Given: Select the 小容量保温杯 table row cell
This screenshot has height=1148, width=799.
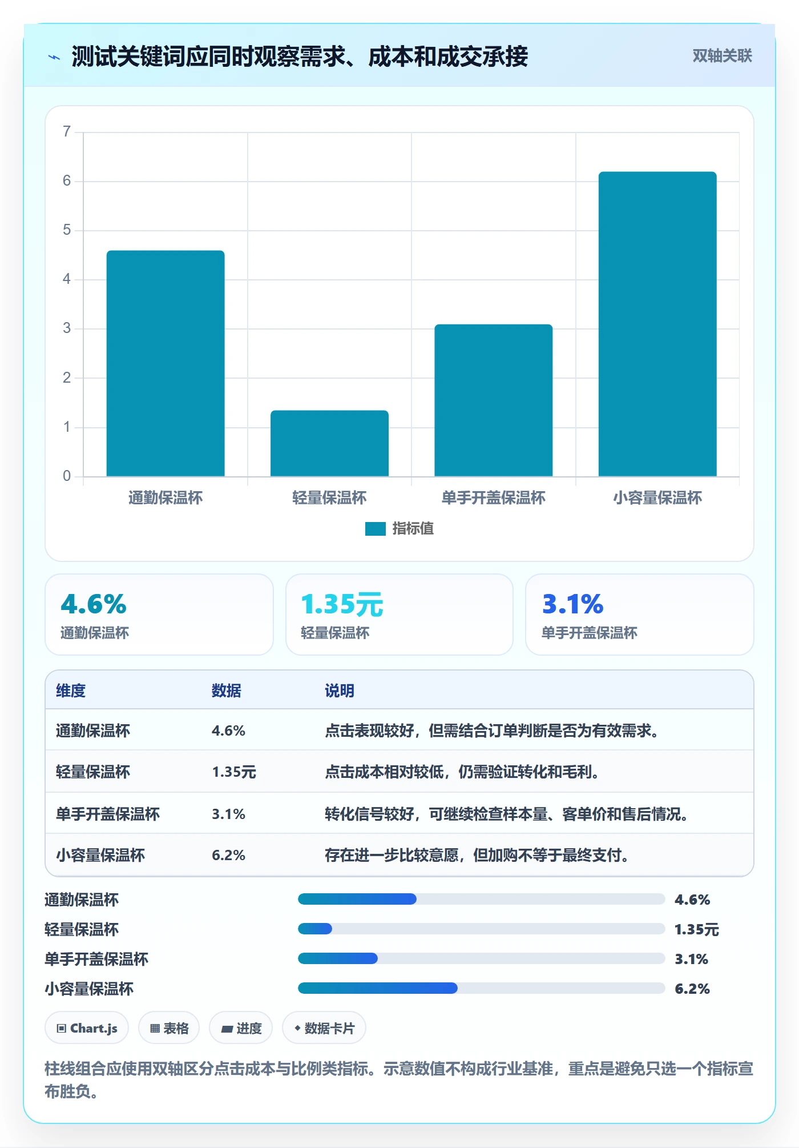Looking at the screenshot, I should [x=100, y=855].
